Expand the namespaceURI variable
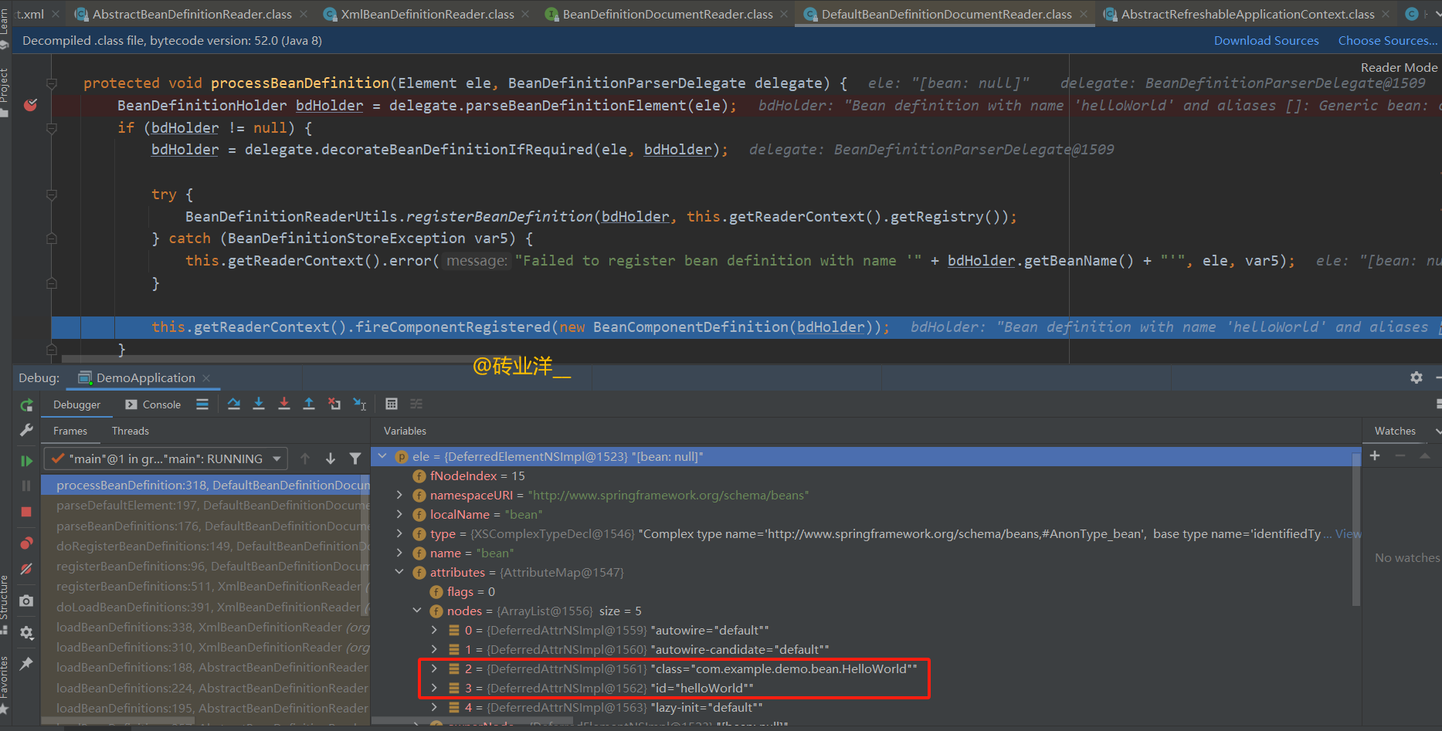1442x731 pixels. (x=399, y=495)
